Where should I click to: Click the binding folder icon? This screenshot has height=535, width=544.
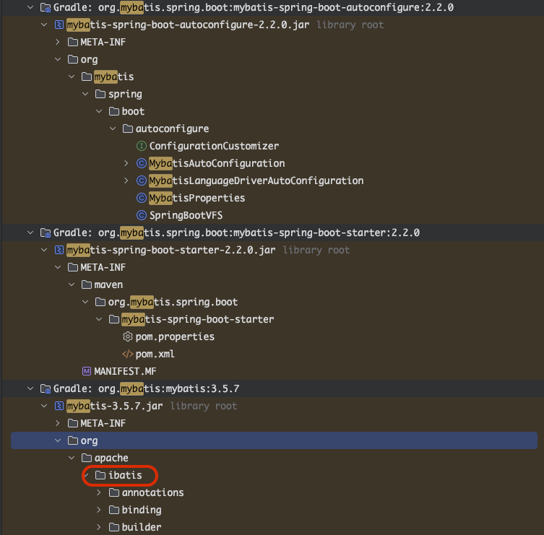pos(114,510)
